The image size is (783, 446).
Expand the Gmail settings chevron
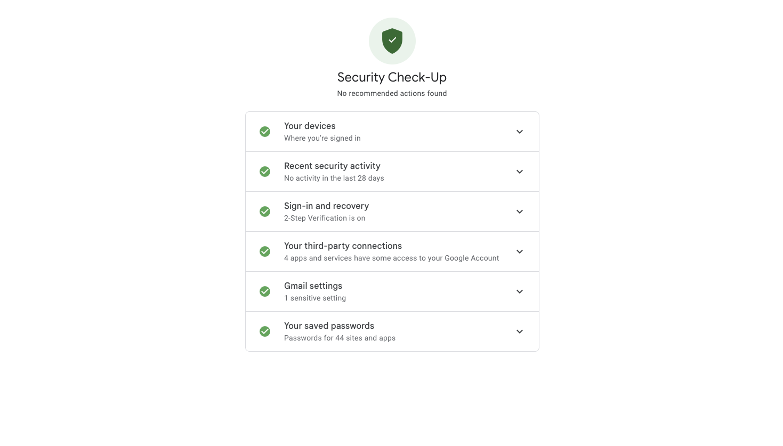pos(520,291)
